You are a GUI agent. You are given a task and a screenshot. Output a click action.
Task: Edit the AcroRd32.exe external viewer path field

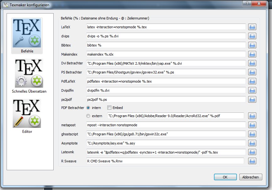[176, 116]
